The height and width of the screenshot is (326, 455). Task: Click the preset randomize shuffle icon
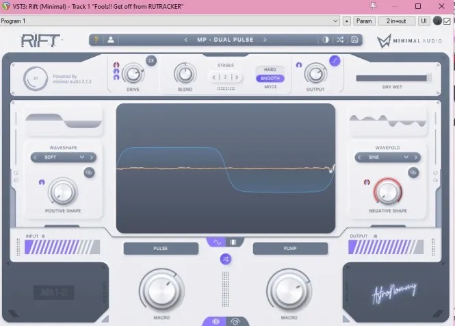[340, 40]
